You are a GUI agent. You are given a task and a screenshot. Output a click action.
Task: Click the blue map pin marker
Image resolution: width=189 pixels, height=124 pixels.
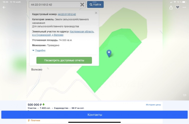[109, 53]
